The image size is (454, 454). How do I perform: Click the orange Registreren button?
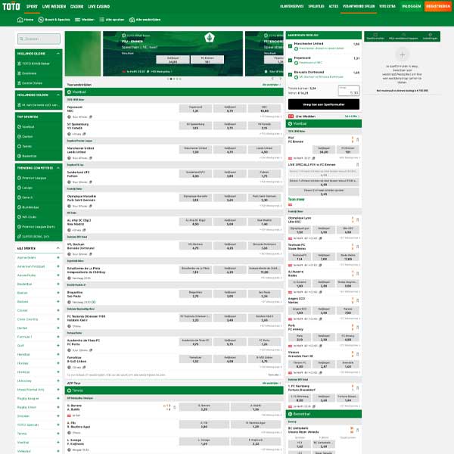[x=438, y=6]
